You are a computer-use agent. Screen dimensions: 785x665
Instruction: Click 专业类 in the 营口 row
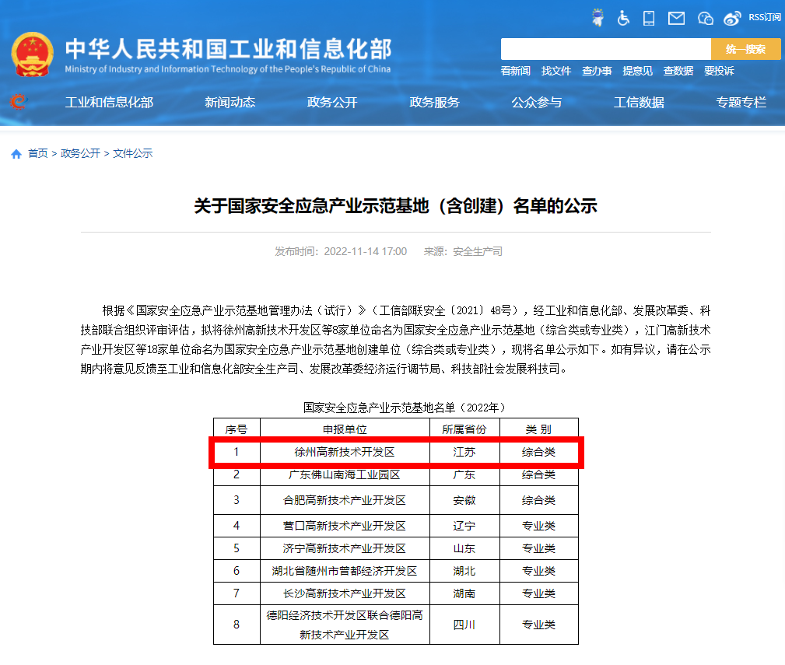click(x=538, y=526)
